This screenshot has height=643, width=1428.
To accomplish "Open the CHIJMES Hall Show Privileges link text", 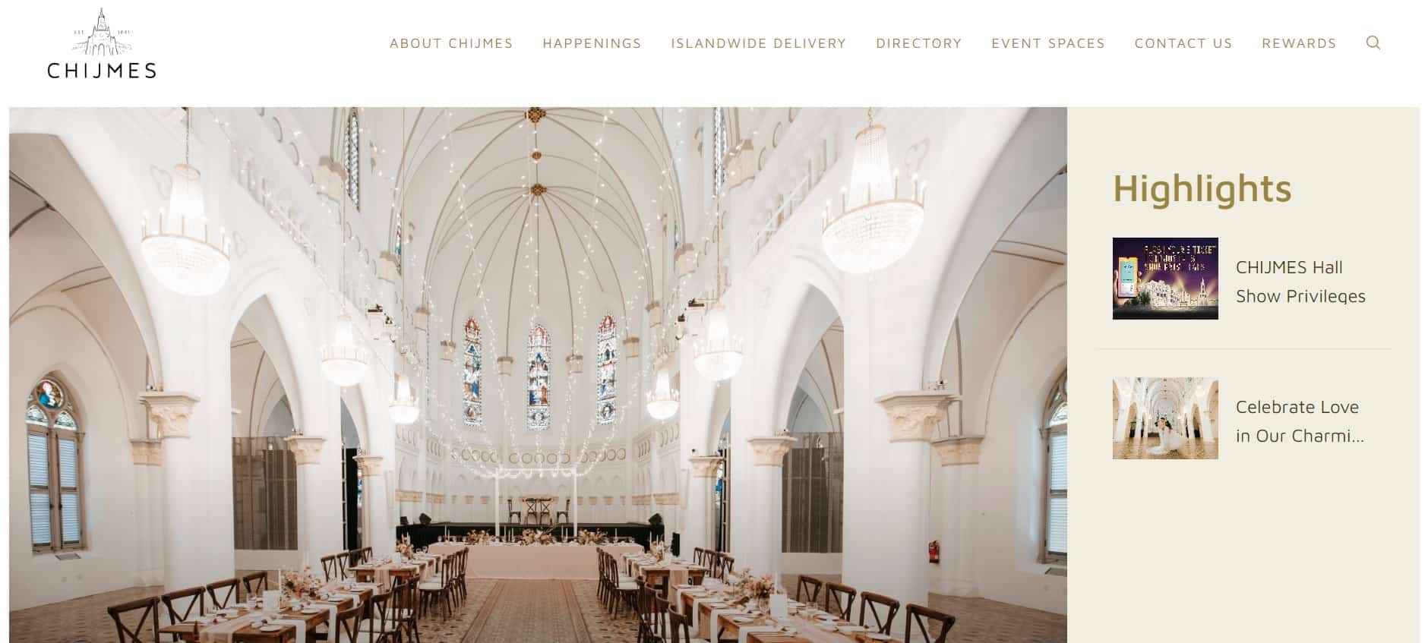I will click(1300, 282).
